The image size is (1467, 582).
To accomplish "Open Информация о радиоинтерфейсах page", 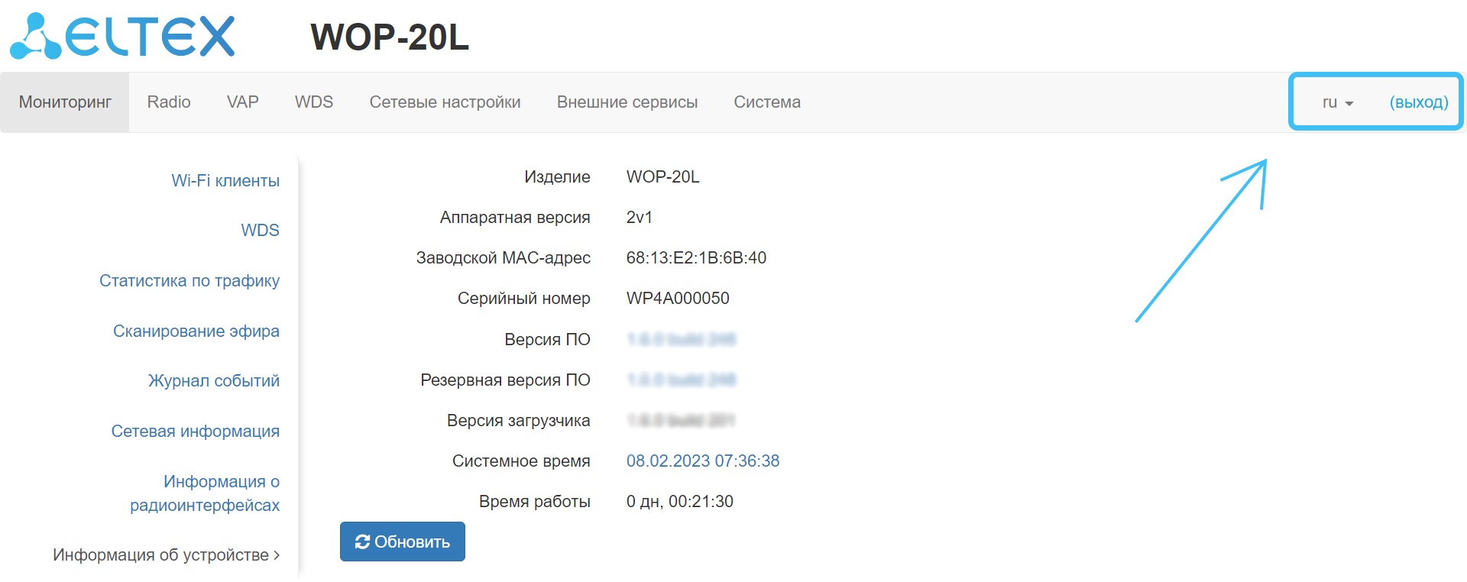I will click(205, 493).
